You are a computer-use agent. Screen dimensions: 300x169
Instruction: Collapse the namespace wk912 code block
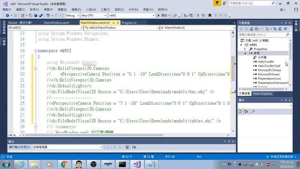pos(36,51)
